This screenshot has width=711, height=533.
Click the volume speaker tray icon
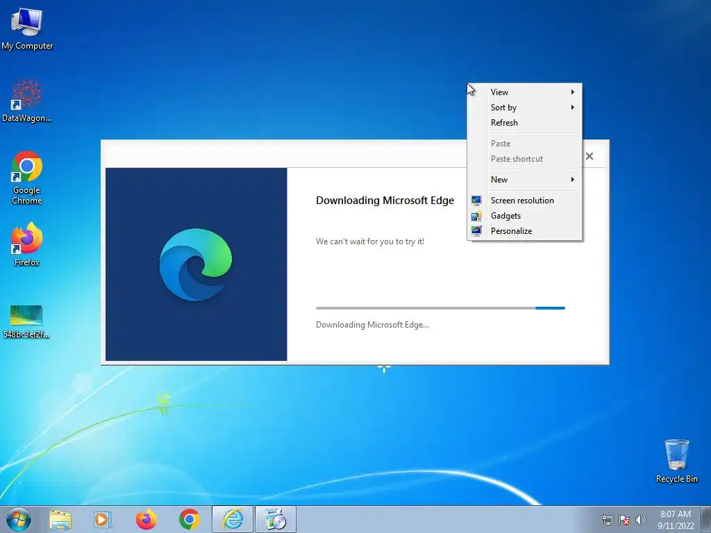[641, 520]
